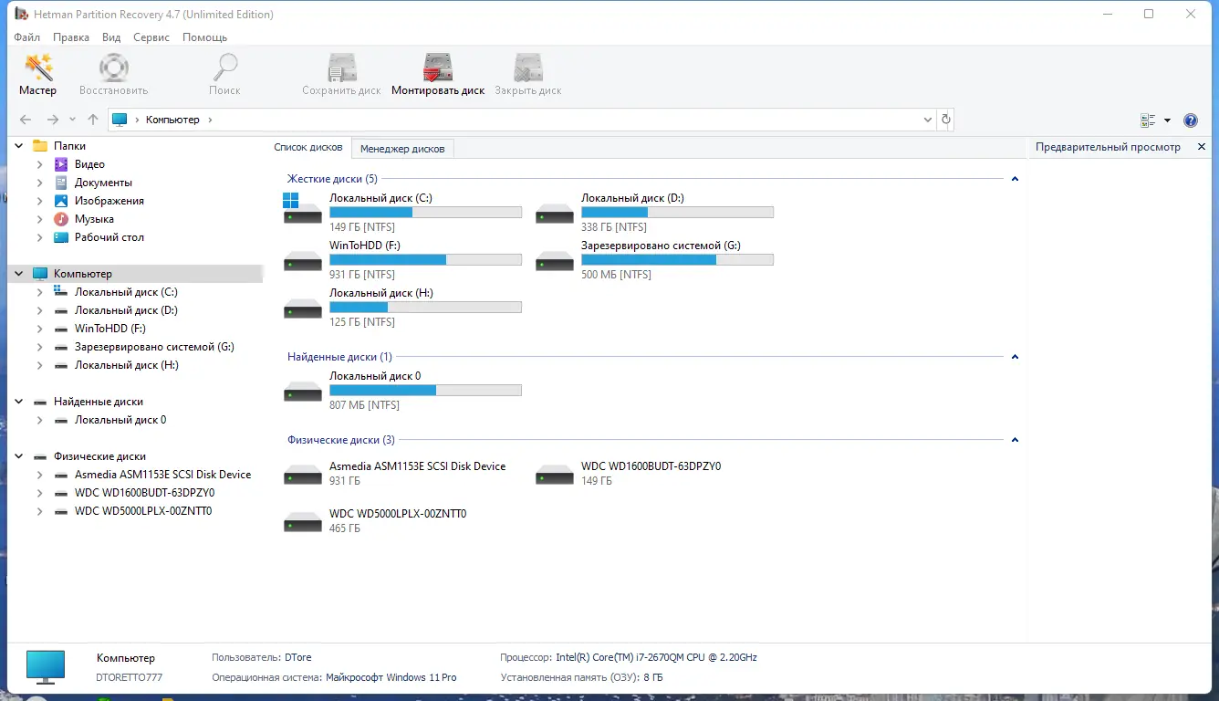Refresh the address bar location

(946, 120)
